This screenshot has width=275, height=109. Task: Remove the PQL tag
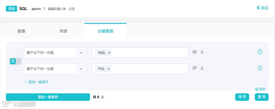(108, 69)
